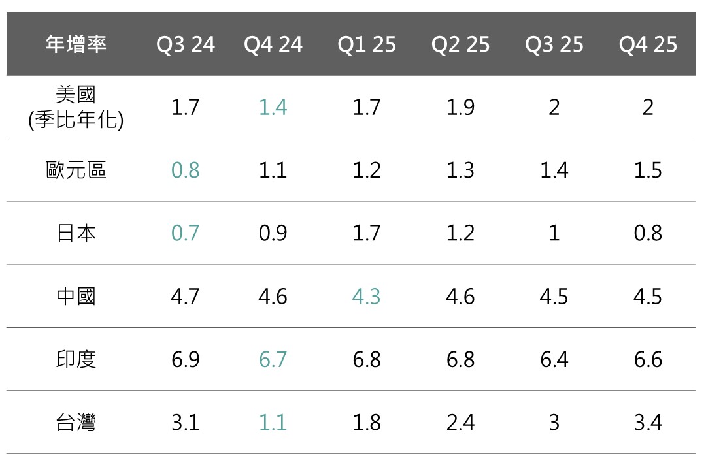Select the 歐元區 row label
This screenshot has height=469, width=704.
(x=76, y=170)
